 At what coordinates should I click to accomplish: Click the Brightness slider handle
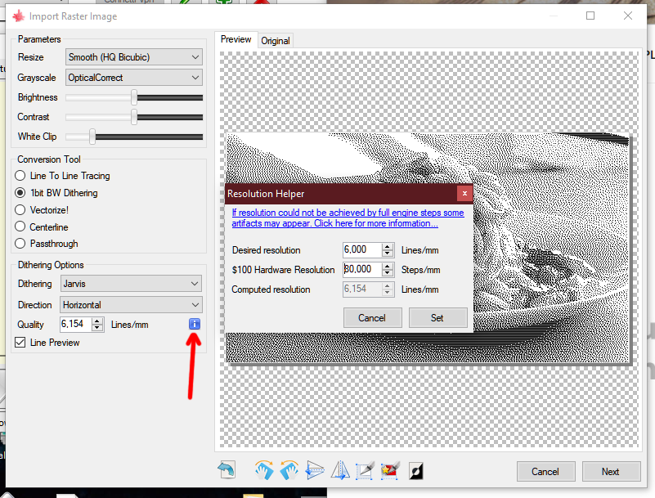pyautogui.click(x=133, y=97)
